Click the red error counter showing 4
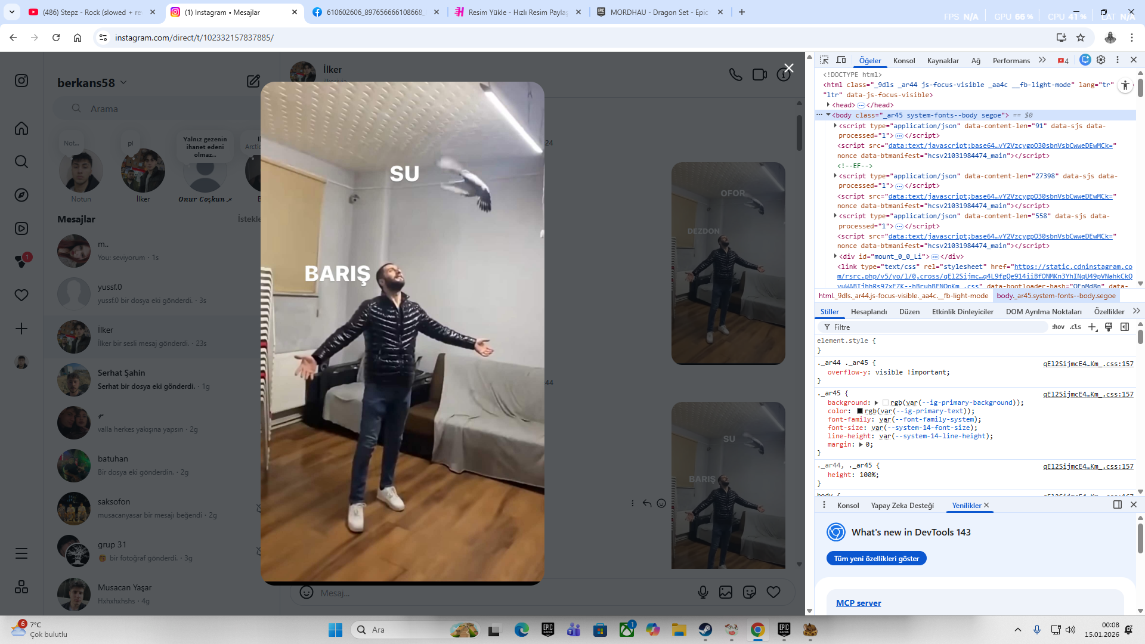The height and width of the screenshot is (644, 1145). [1063, 60]
